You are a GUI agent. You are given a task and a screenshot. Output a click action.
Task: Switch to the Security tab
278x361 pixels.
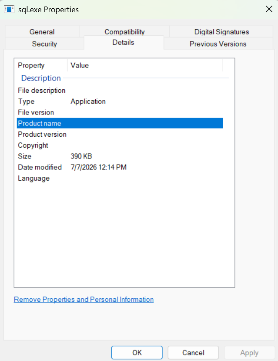44,44
